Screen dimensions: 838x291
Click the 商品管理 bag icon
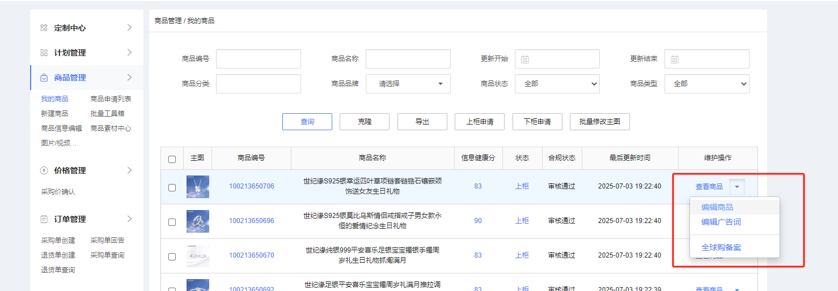(x=44, y=78)
